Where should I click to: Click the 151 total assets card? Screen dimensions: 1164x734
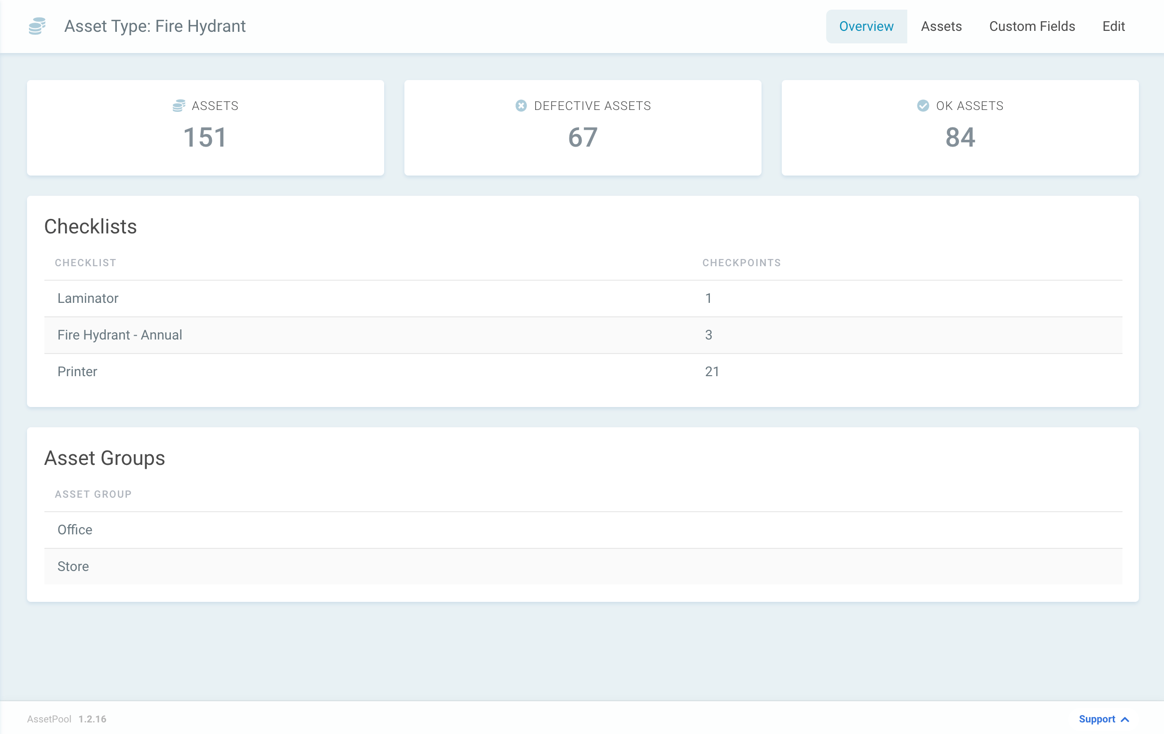(206, 128)
